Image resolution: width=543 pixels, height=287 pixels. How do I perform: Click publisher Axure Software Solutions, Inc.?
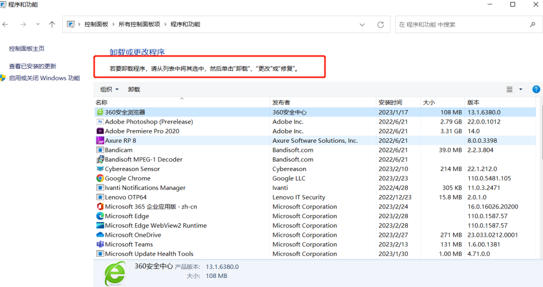click(315, 141)
